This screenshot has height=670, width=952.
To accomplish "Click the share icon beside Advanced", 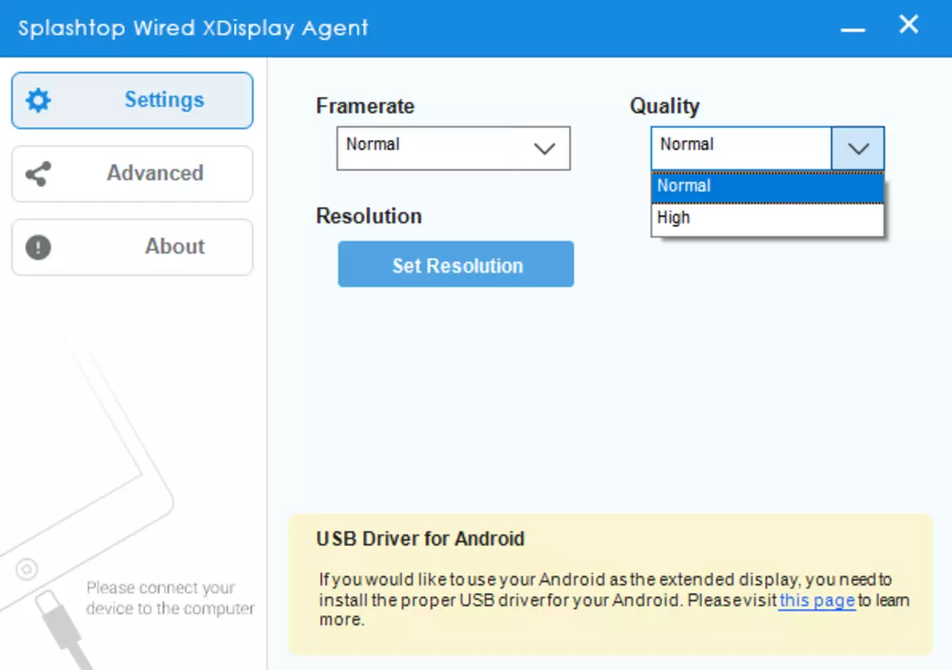I will point(39,174).
